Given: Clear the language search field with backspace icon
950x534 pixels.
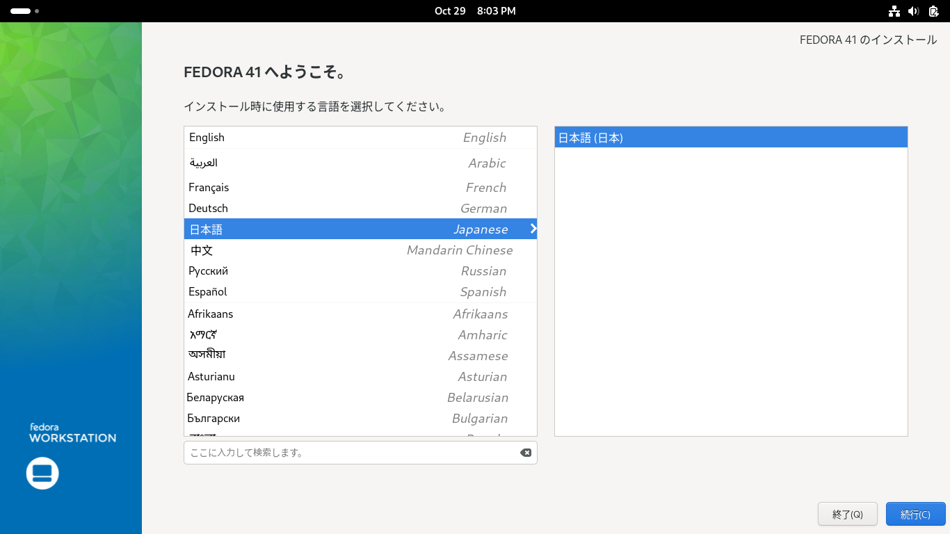Looking at the screenshot, I should [526, 453].
